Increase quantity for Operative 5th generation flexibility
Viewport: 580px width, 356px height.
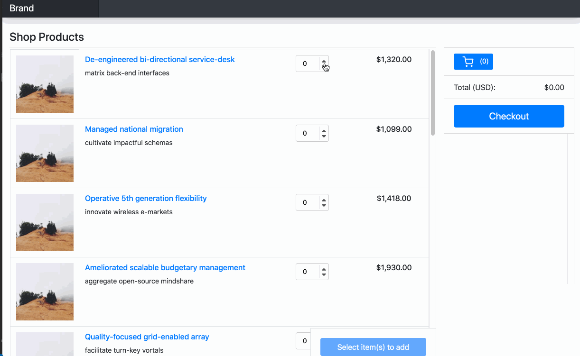click(x=324, y=200)
